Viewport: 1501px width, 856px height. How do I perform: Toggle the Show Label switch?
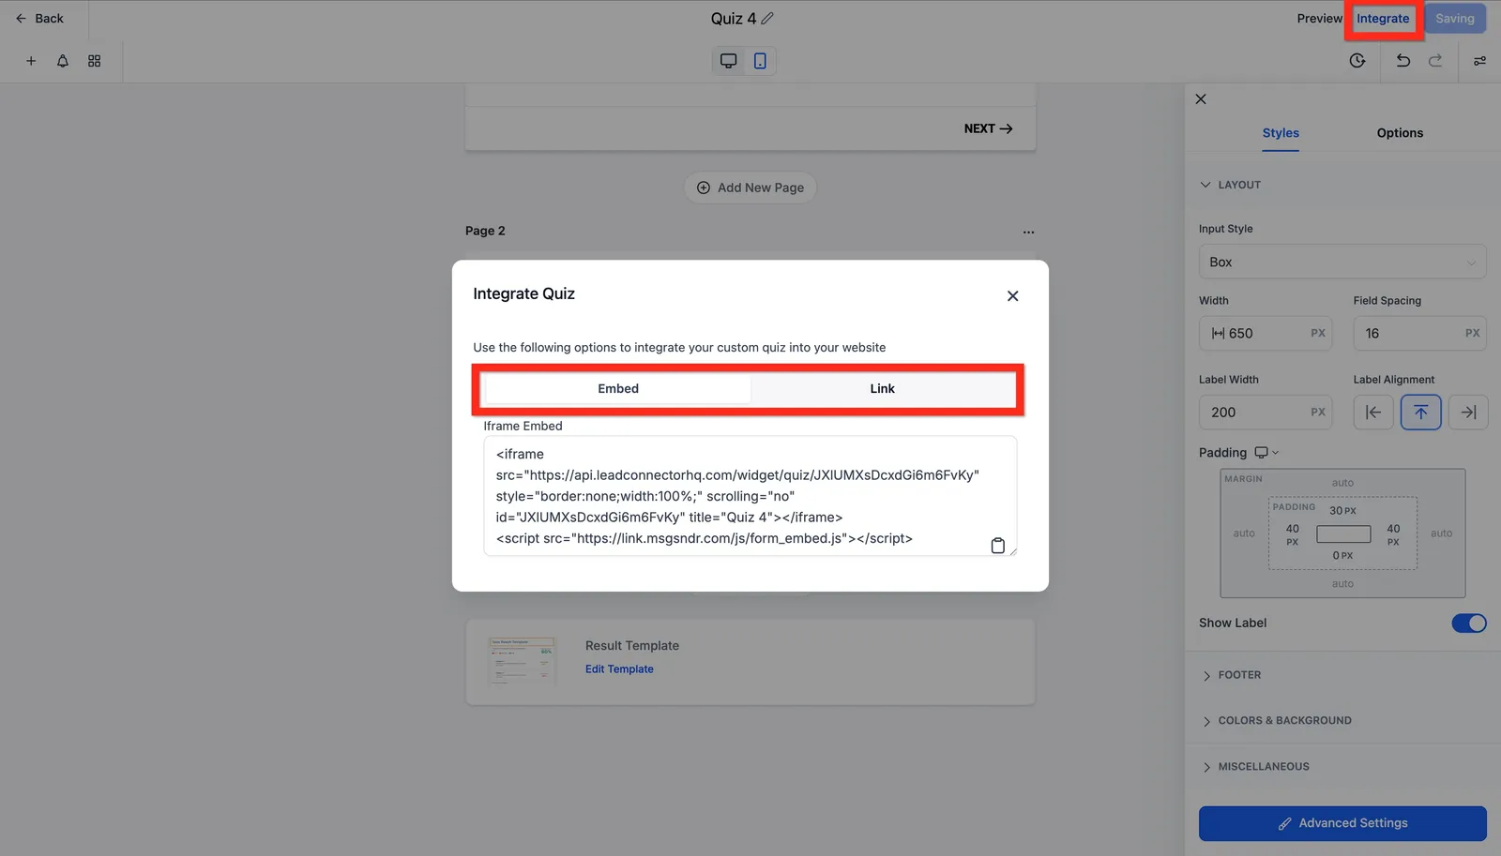pos(1469,623)
